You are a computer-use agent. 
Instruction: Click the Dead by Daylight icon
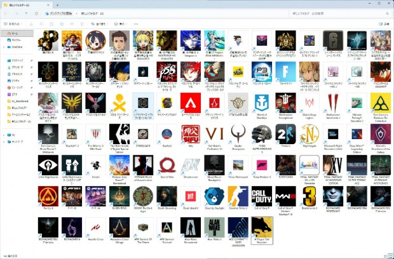215,195
